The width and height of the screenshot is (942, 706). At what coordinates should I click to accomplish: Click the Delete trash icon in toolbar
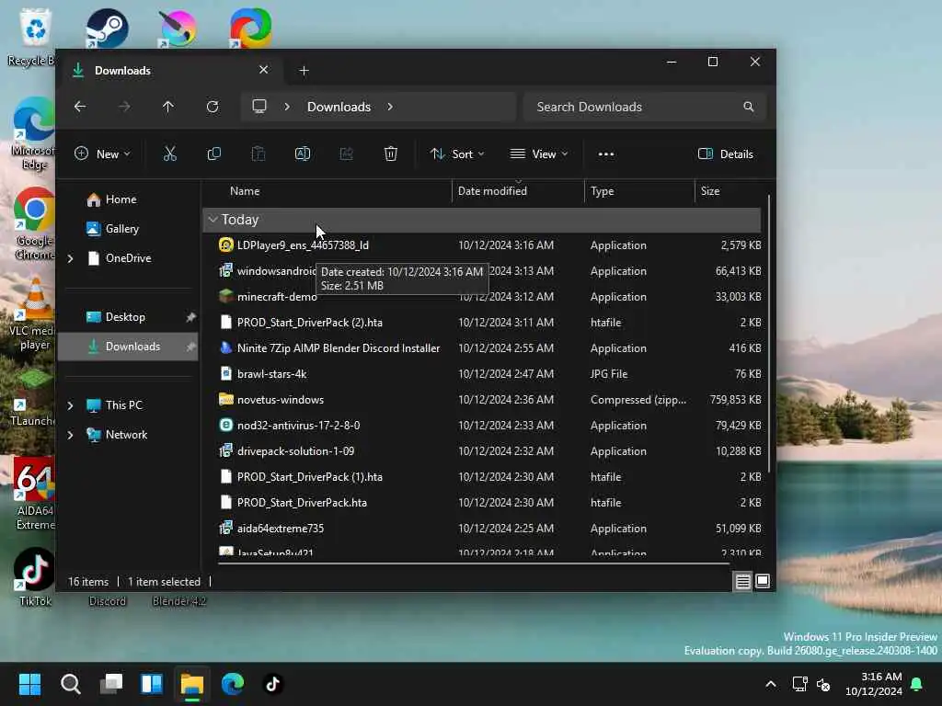390,154
